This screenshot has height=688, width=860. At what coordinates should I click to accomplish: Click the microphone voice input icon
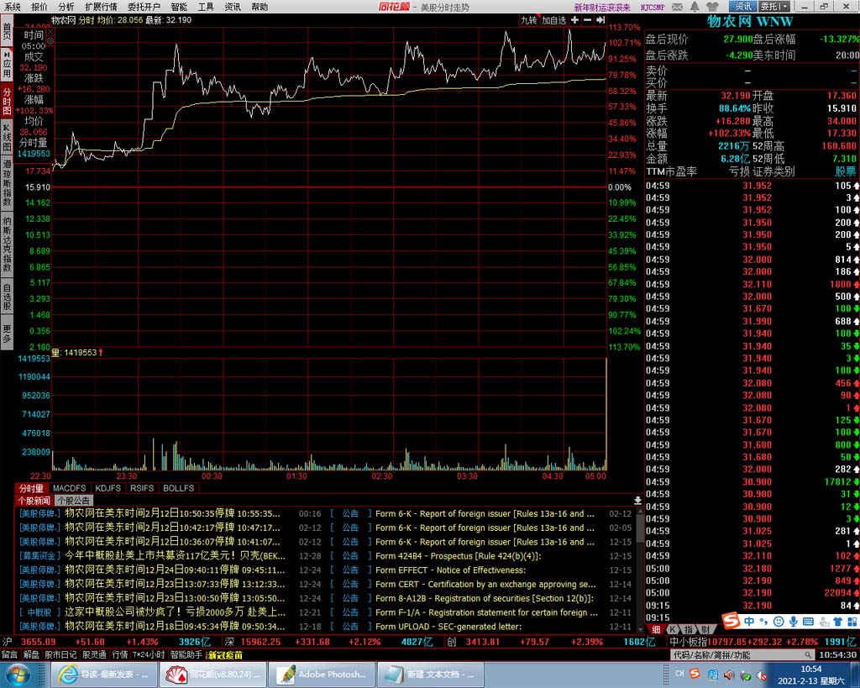pyautogui.click(x=793, y=622)
